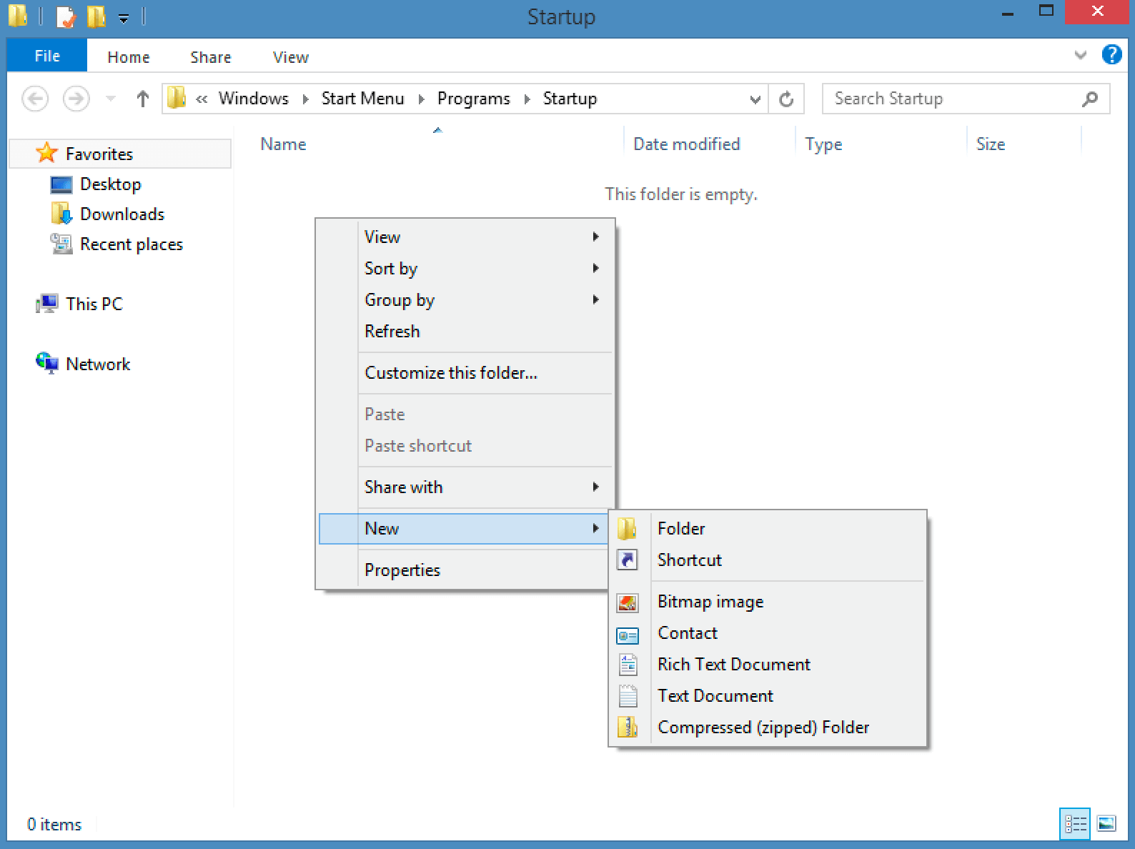Viewport: 1135px width, 849px height.
Task: Expand the arrow after Programs breadcrumb
Action: point(527,99)
